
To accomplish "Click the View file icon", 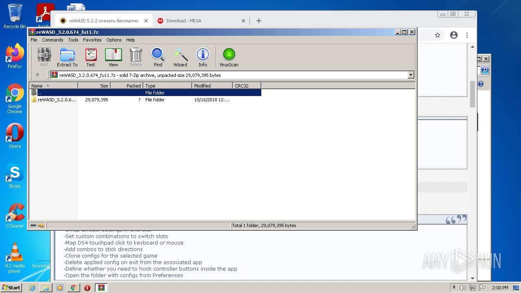I will coord(113,57).
